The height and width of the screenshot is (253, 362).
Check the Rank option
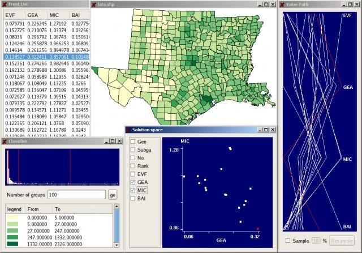point(133,166)
